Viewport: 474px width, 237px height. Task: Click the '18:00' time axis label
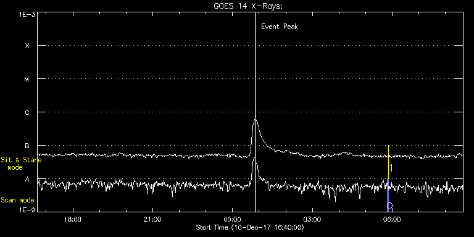pos(73,219)
